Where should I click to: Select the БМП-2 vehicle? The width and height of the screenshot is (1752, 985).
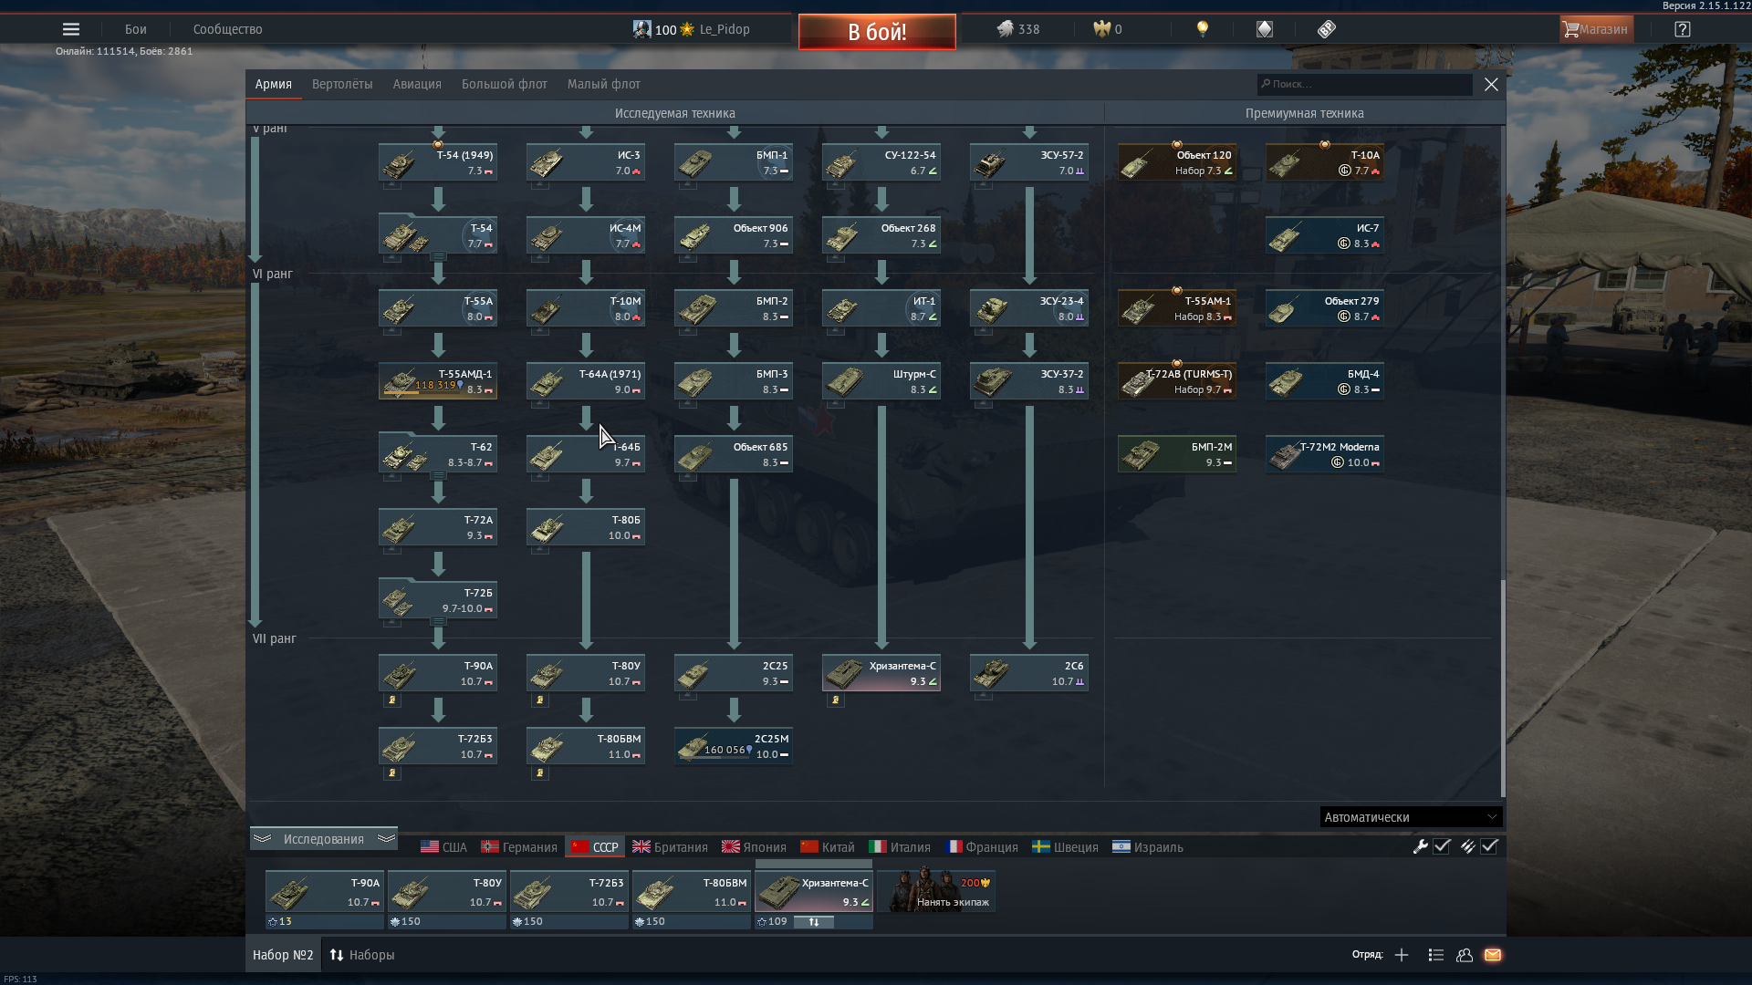734,308
